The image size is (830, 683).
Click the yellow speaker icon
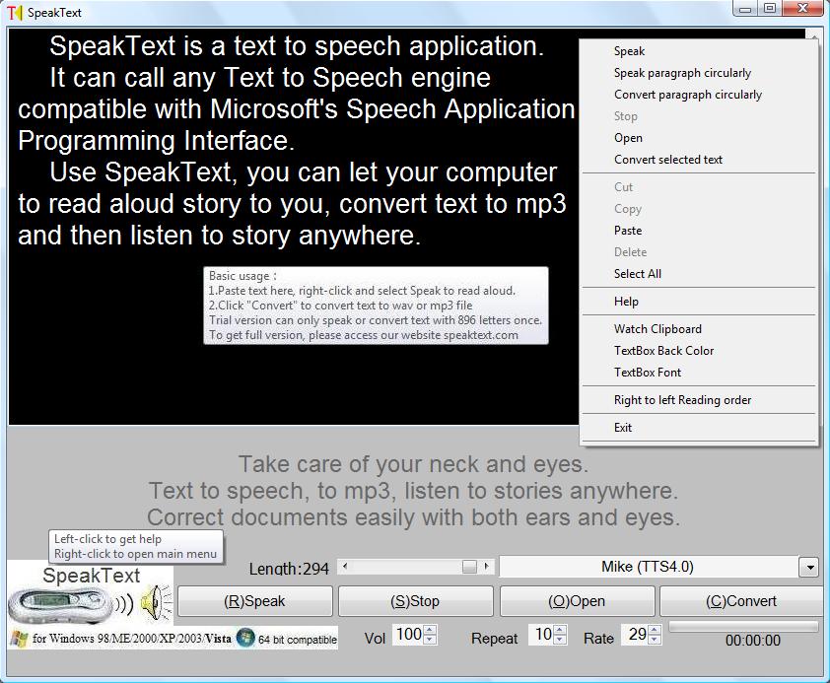tap(156, 603)
